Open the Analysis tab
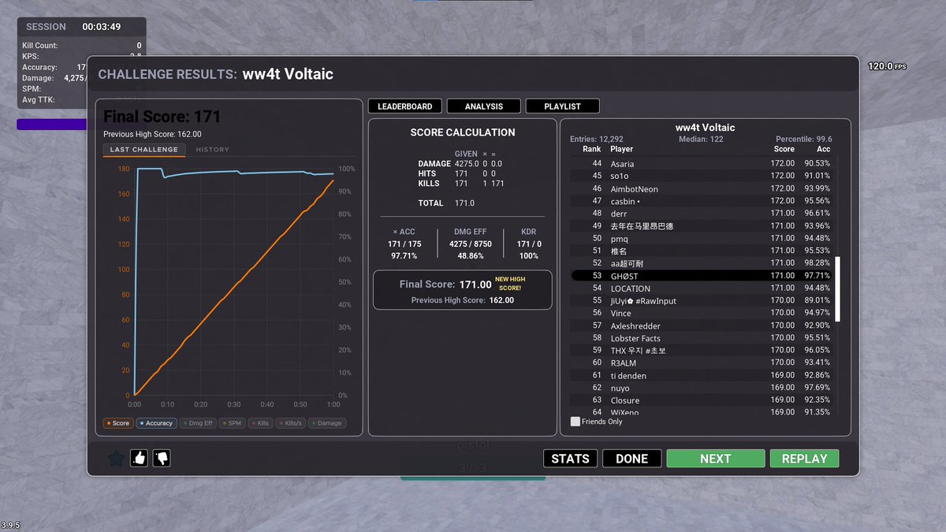Image resolution: width=946 pixels, height=532 pixels. point(484,106)
